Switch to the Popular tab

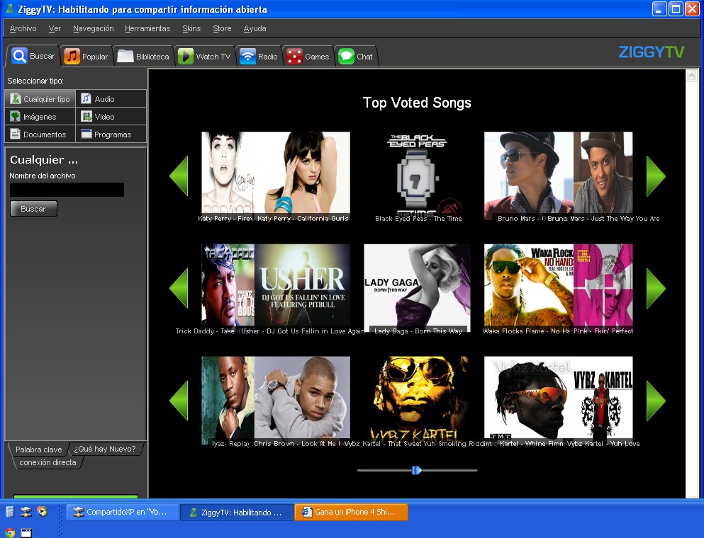[x=86, y=57]
